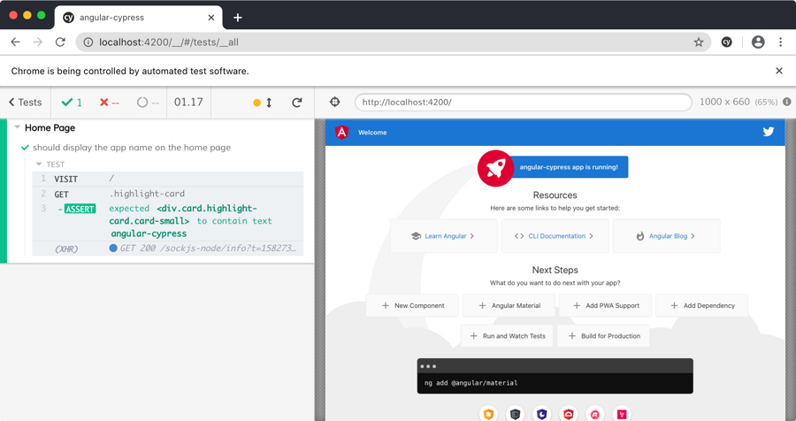This screenshot has width=796, height=421.
Task: Click the test timer 01.17
Action: pos(188,102)
